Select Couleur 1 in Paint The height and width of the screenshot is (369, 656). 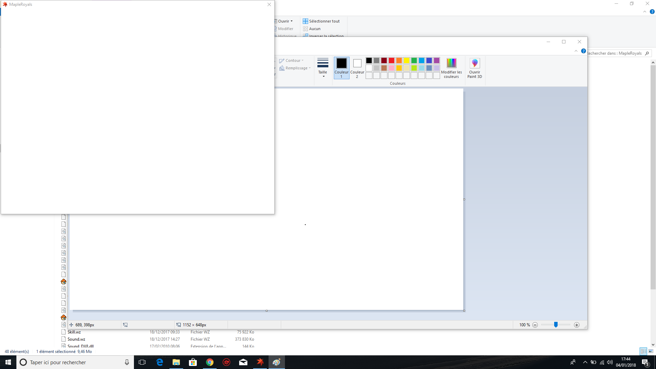point(341,68)
